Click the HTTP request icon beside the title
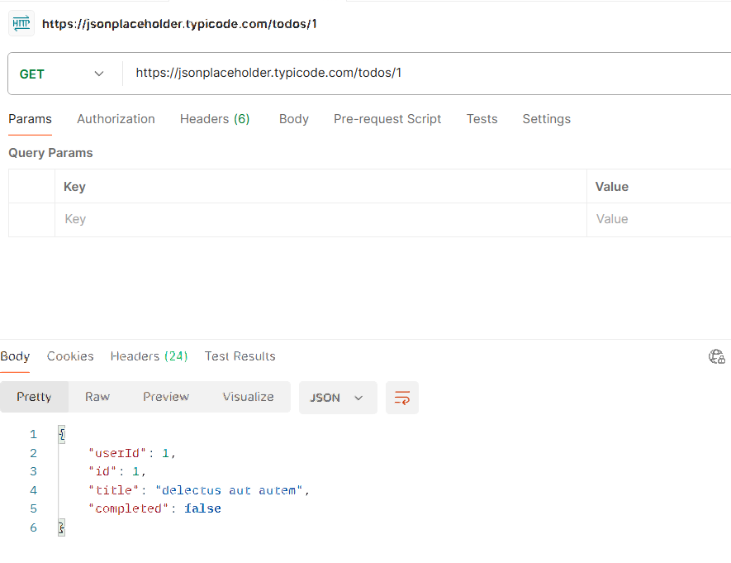The image size is (731, 563). (21, 23)
